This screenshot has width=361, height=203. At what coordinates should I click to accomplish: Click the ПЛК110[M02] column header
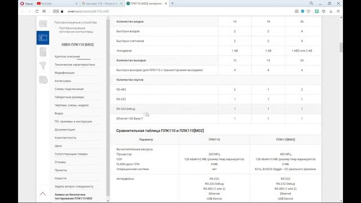click(x=285, y=139)
